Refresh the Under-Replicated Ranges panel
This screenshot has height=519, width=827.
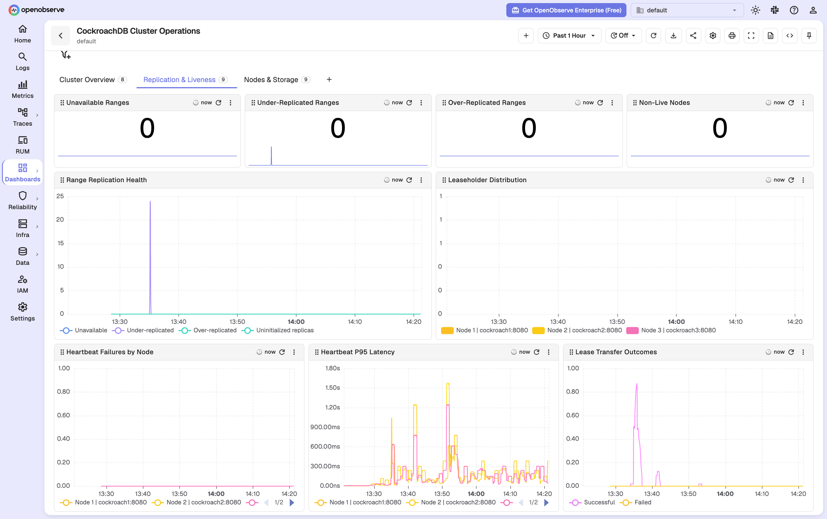[409, 103]
